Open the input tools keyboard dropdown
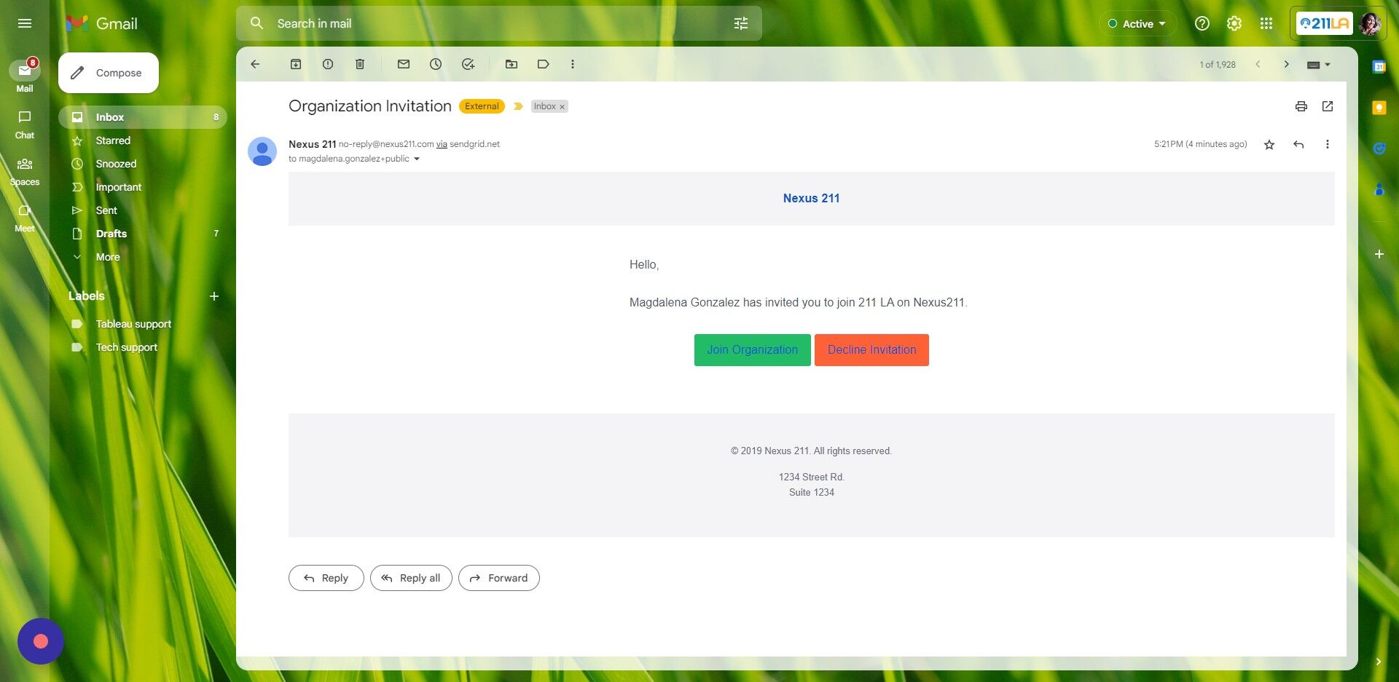 tap(1319, 65)
